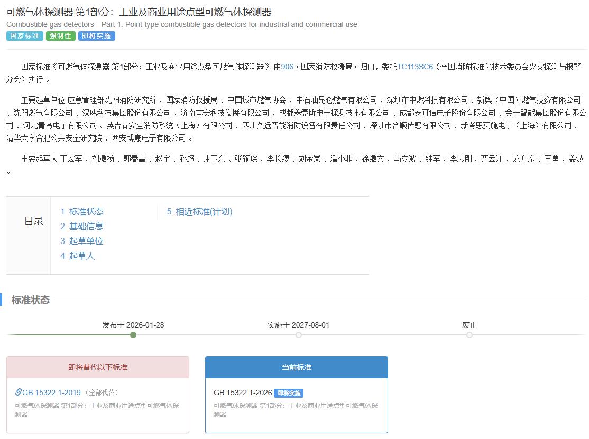Click the 即将实施 tag under the title
The height and width of the screenshot is (439, 589).
[x=96, y=36]
